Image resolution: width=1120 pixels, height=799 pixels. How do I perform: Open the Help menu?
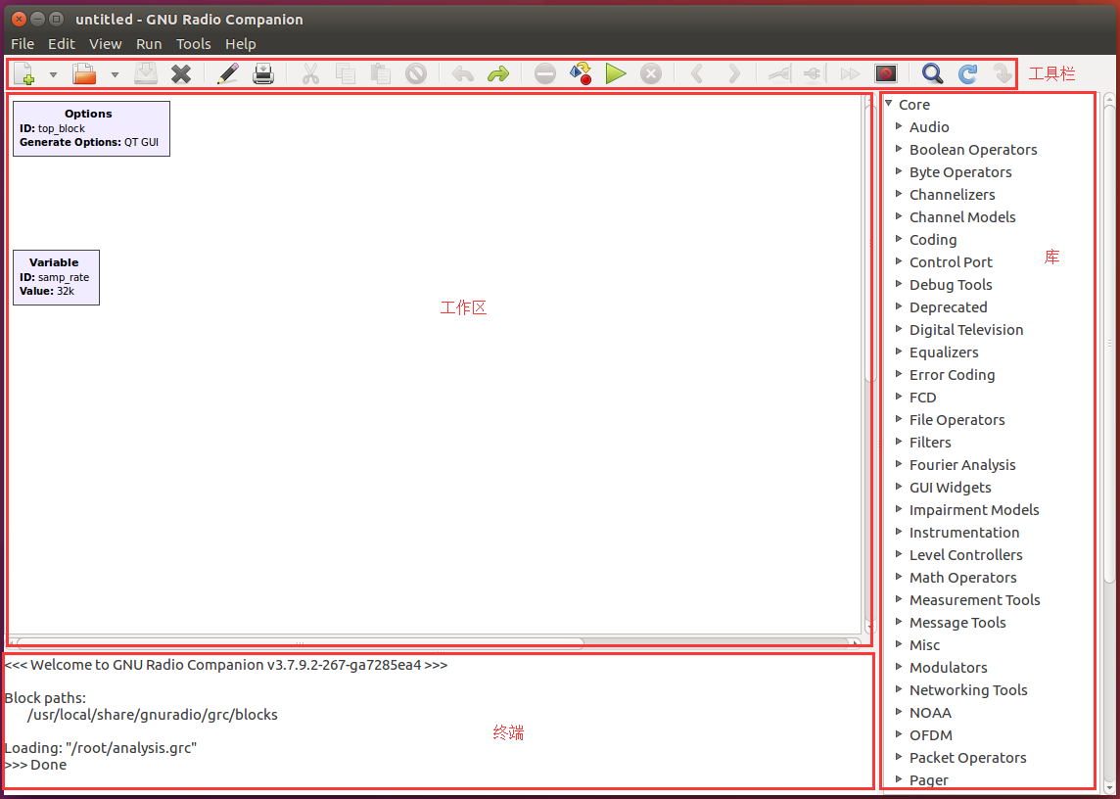click(241, 44)
